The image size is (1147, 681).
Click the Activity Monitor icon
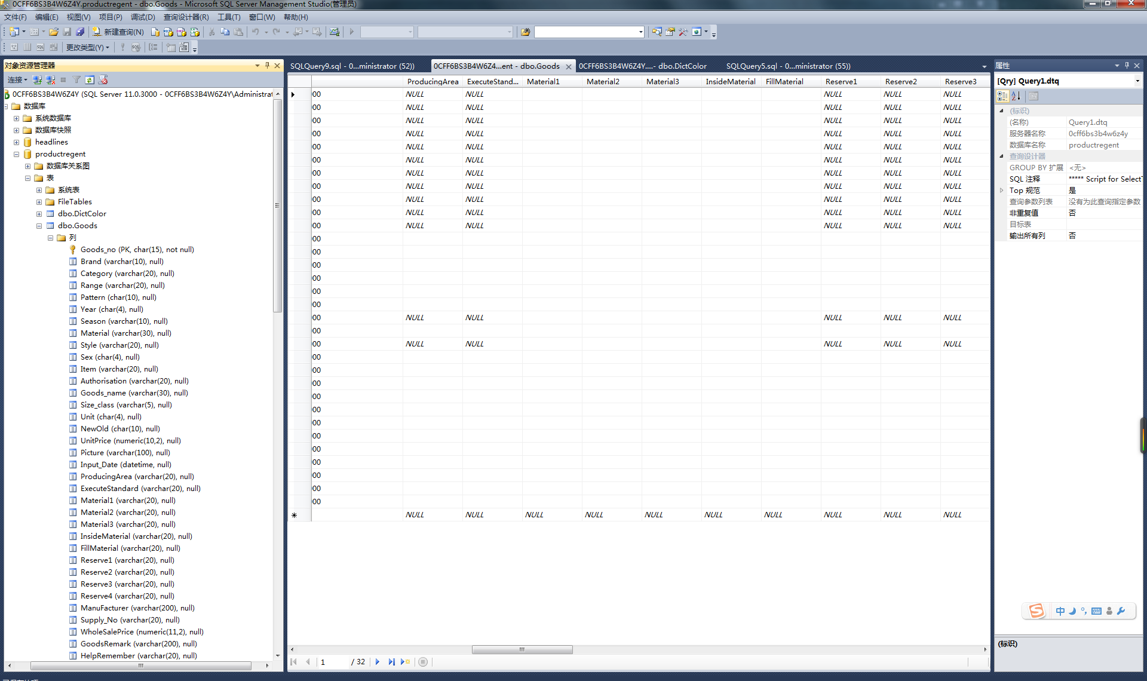point(335,32)
